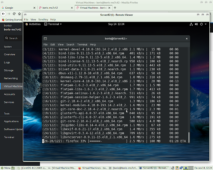Open the taskbar clock showing 12:24
Viewport: 213px width, 170px height.
(x=203, y=168)
